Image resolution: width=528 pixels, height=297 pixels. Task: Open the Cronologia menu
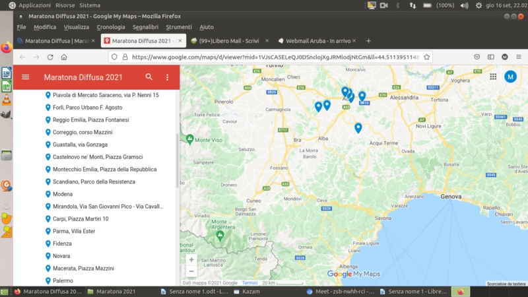point(111,27)
